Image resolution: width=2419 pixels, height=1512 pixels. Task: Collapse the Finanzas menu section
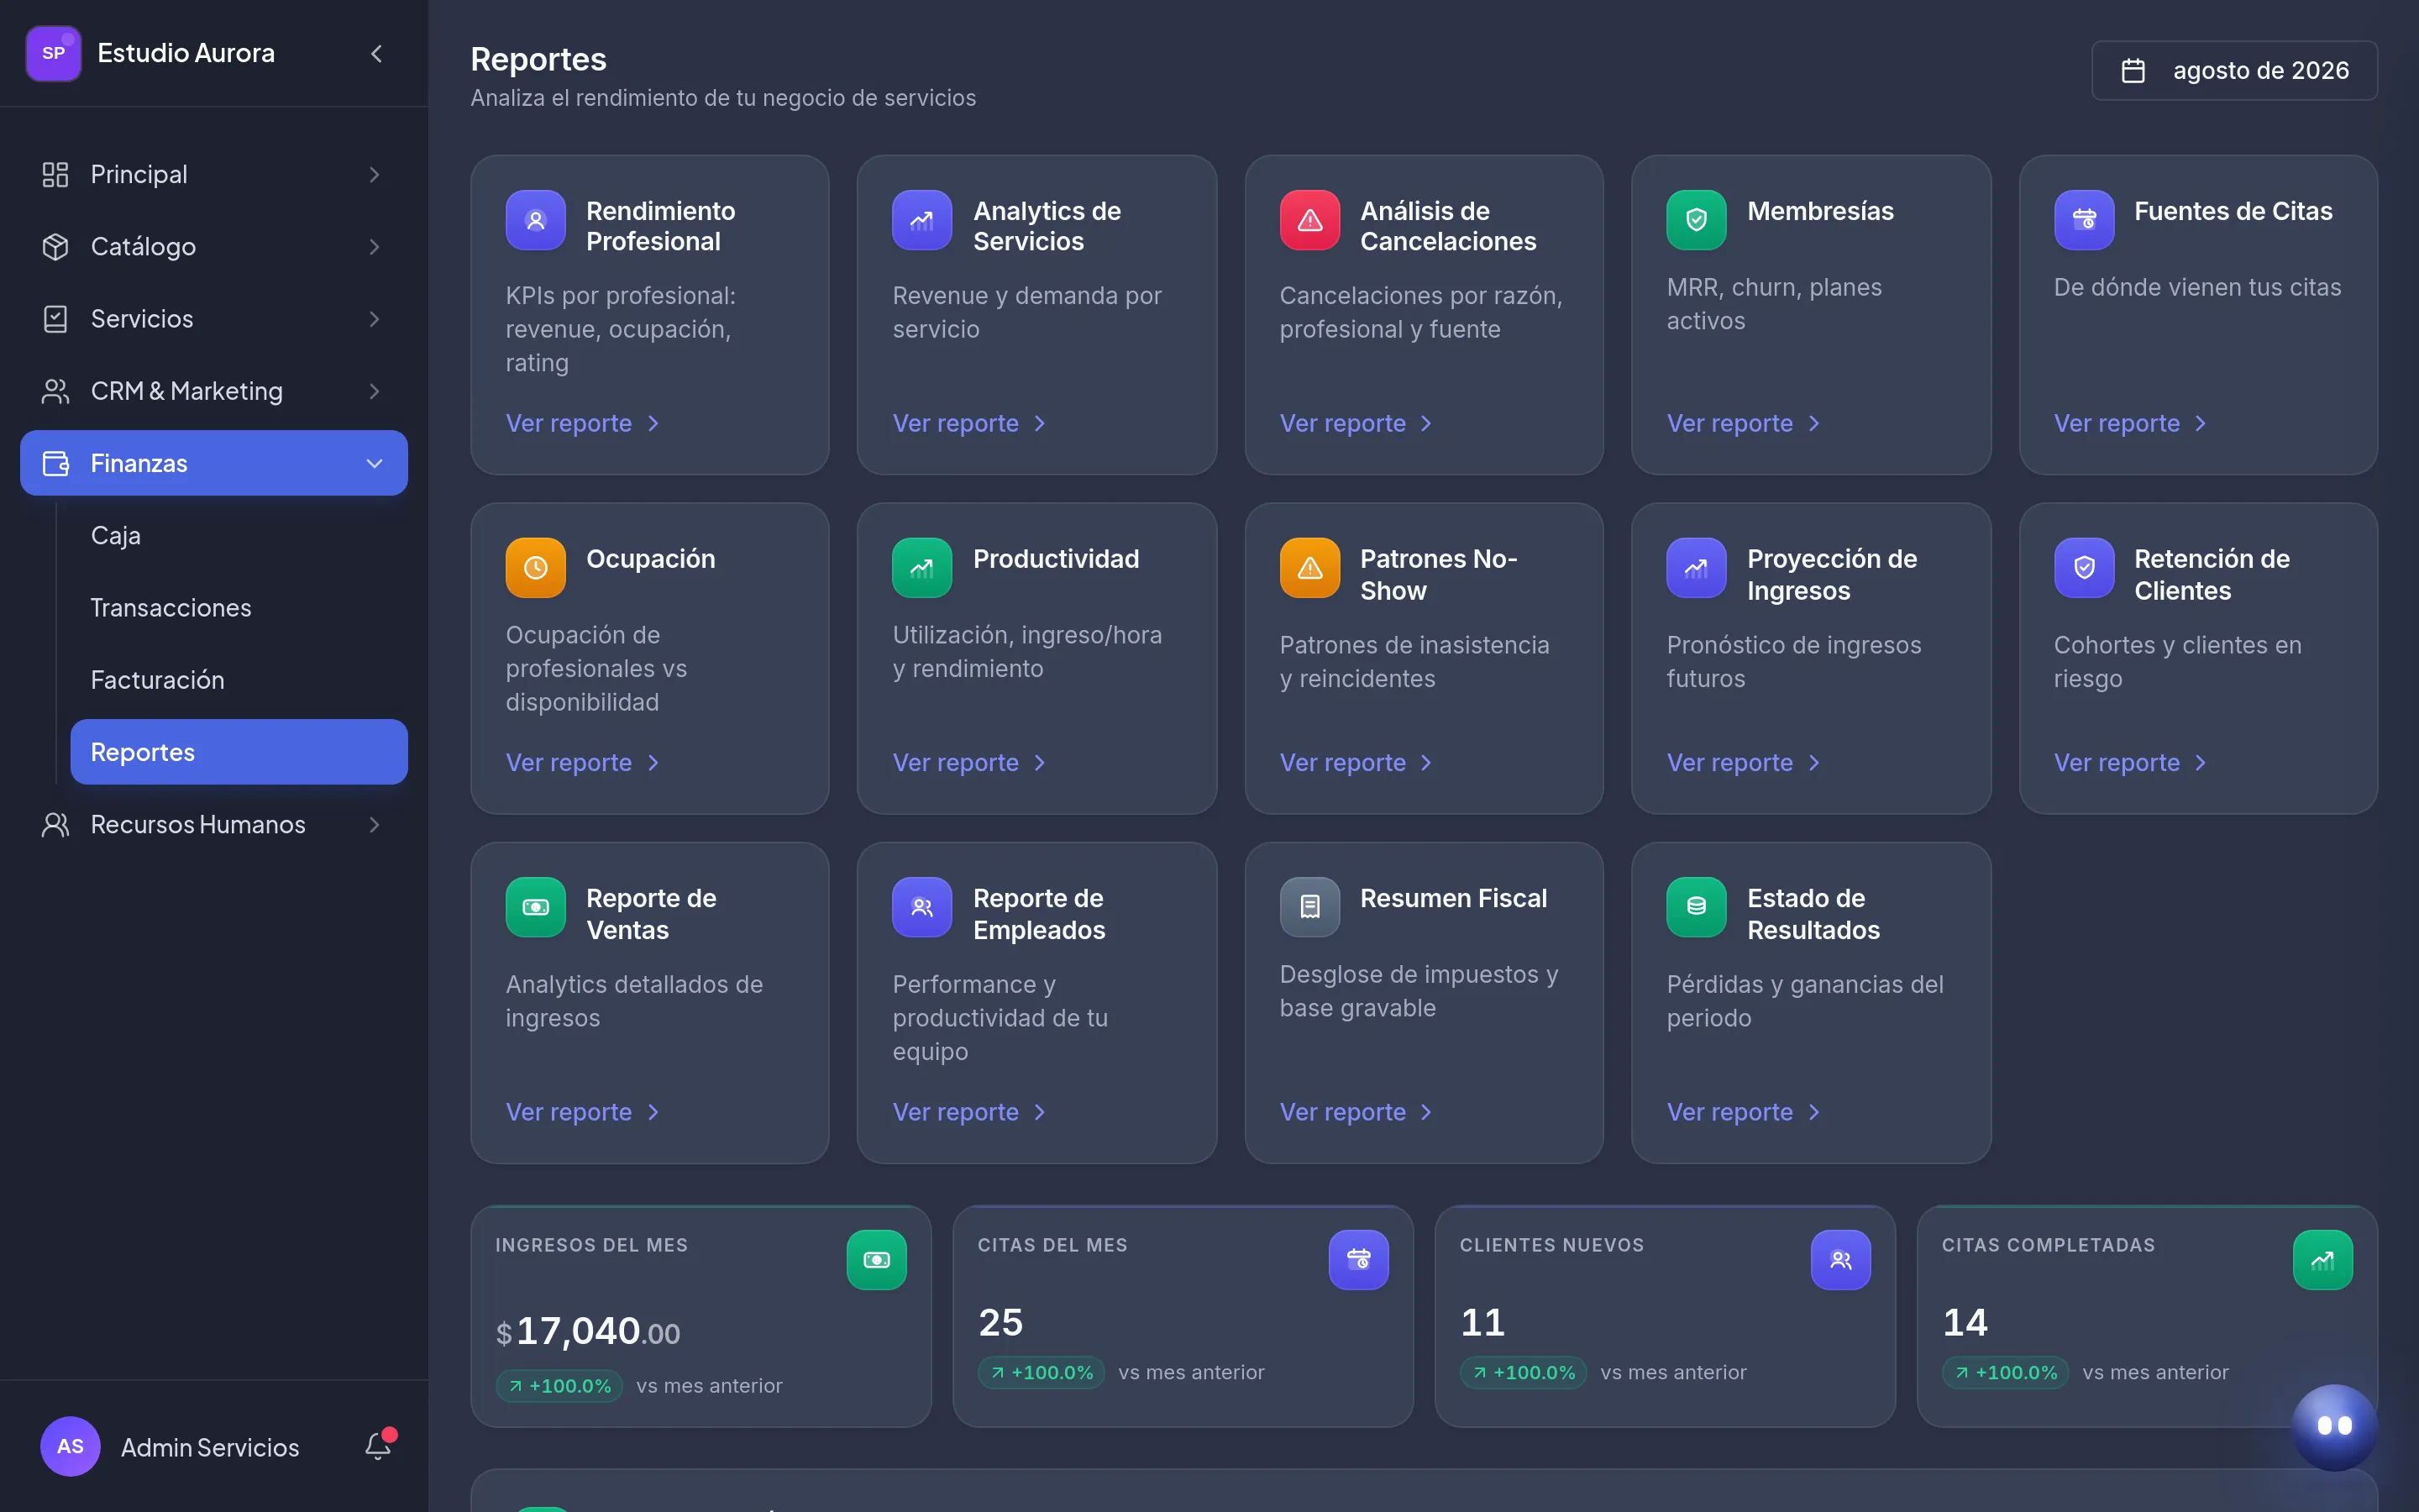pyautogui.click(x=214, y=463)
